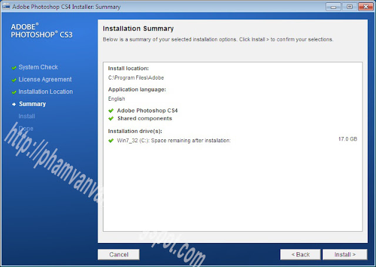This screenshot has height=267, width=376.
Task: Select the Done step in sidebar
Action: (x=26, y=128)
